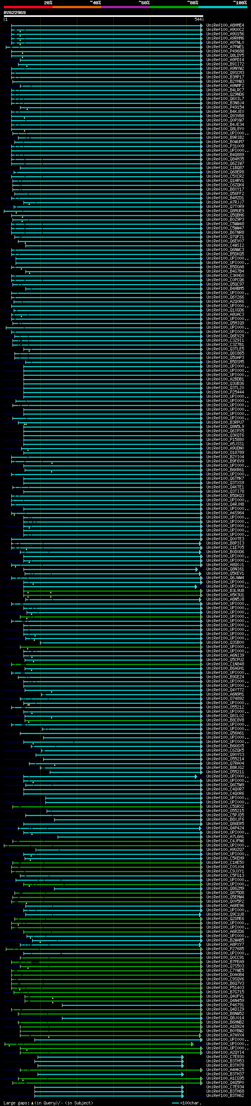The height and width of the screenshot is (1106, 251).
Task: Select the UniRef100_Q8LDY5 label
Action: point(225,55)
